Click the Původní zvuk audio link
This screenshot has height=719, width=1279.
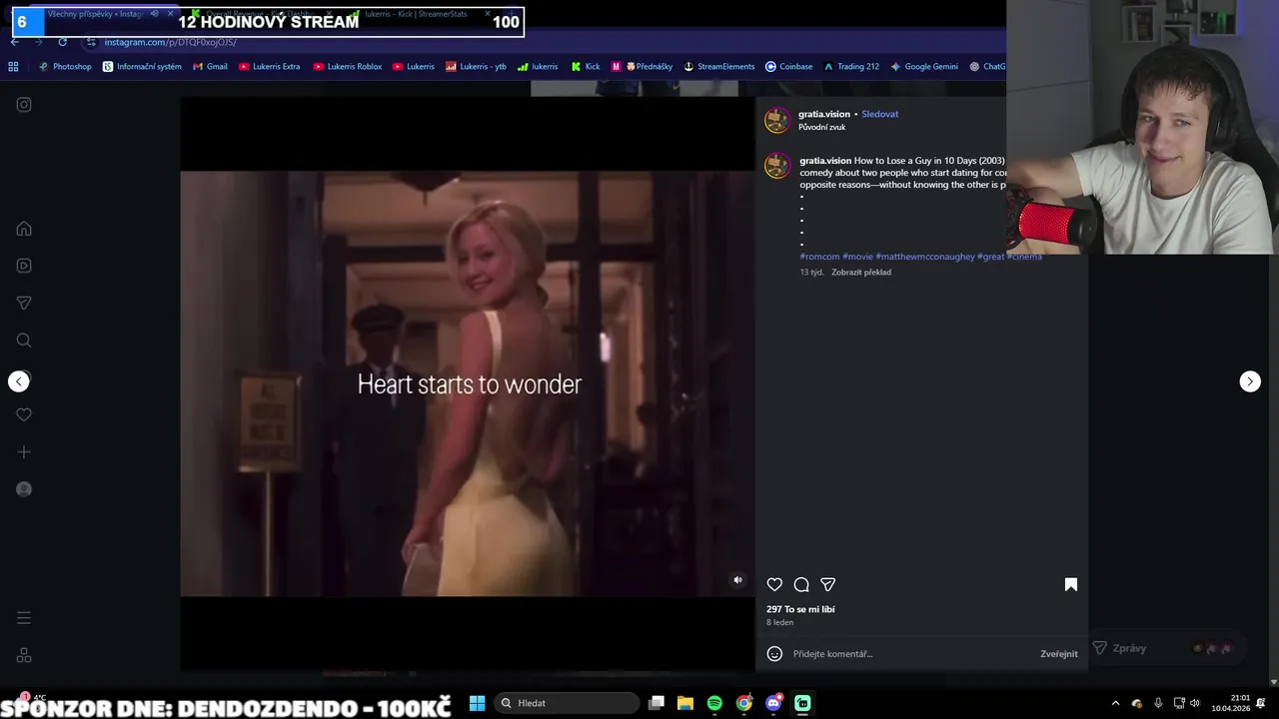point(822,127)
